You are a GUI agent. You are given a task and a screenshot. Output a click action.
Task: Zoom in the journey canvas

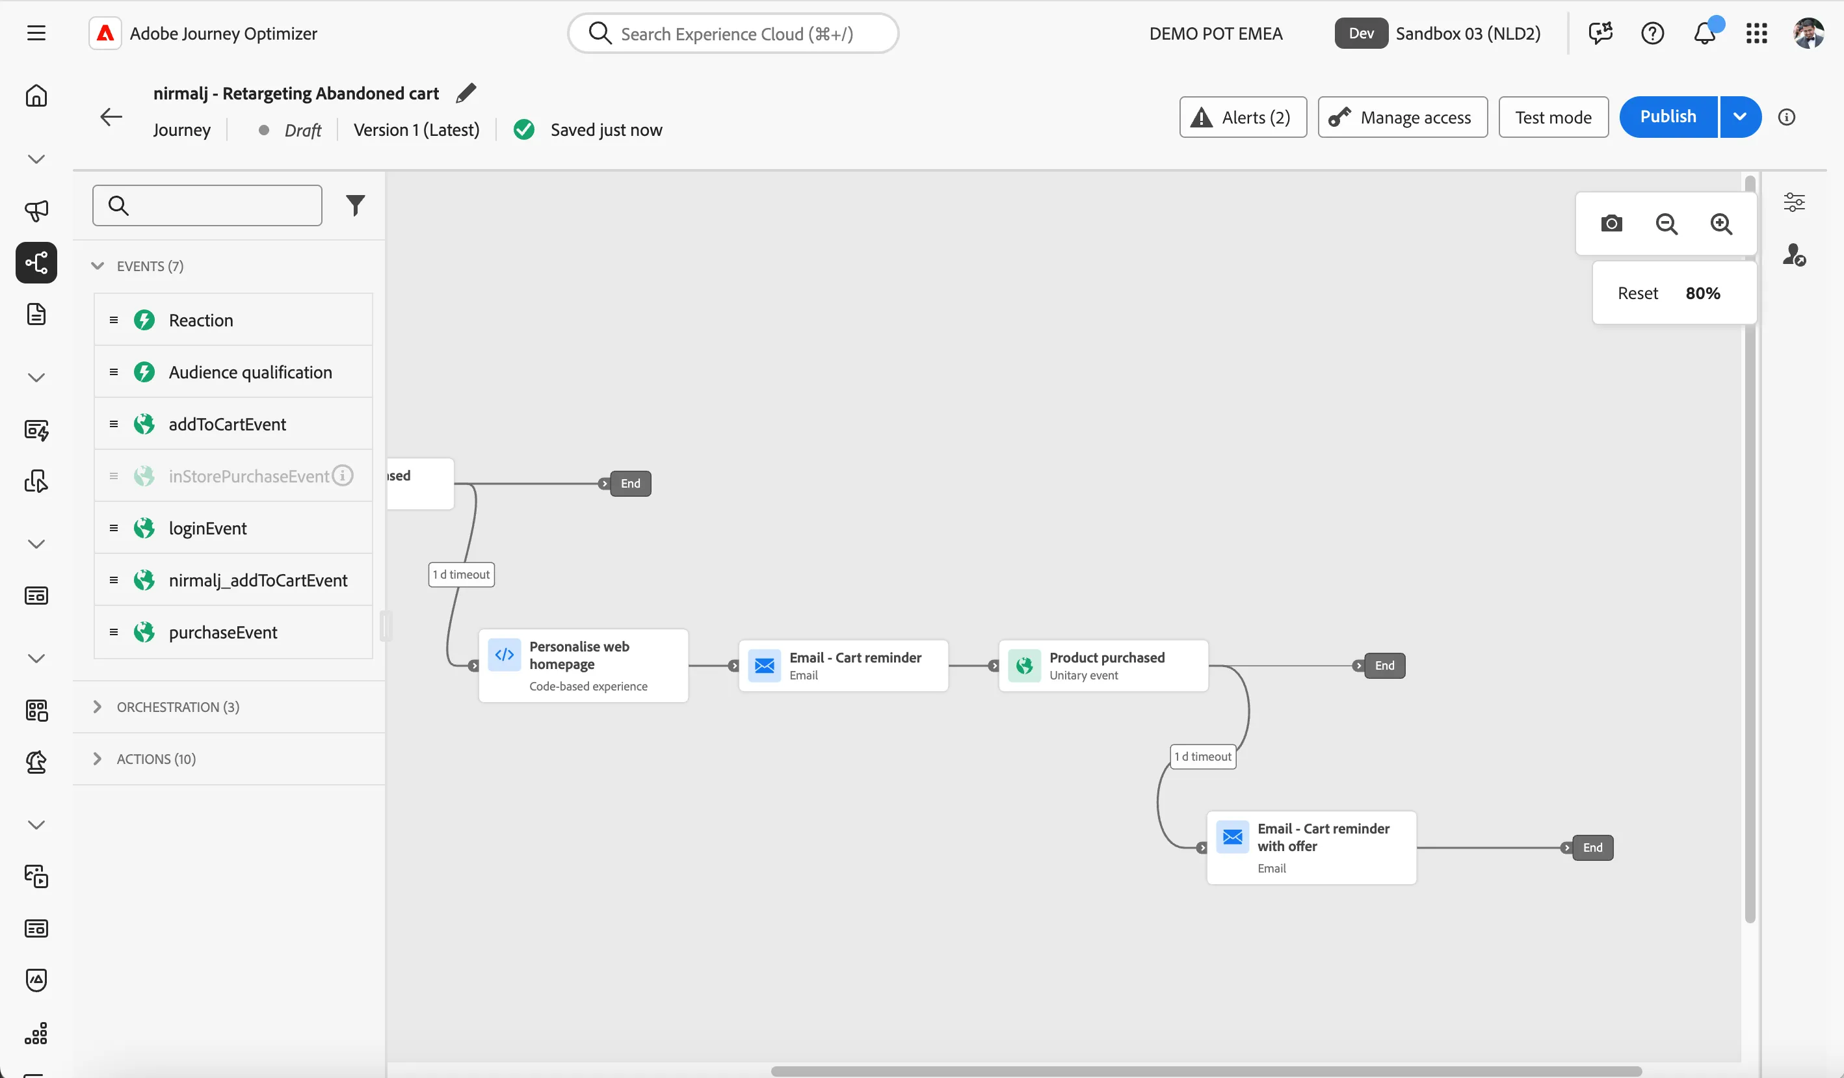(1721, 223)
